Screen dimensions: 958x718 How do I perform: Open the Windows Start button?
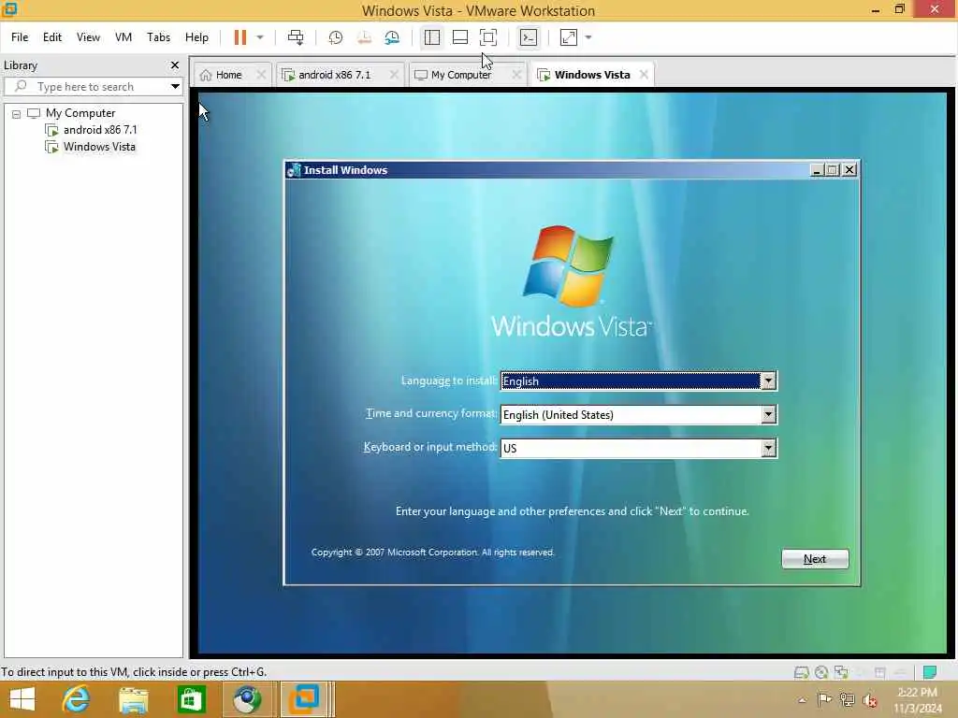(22, 699)
